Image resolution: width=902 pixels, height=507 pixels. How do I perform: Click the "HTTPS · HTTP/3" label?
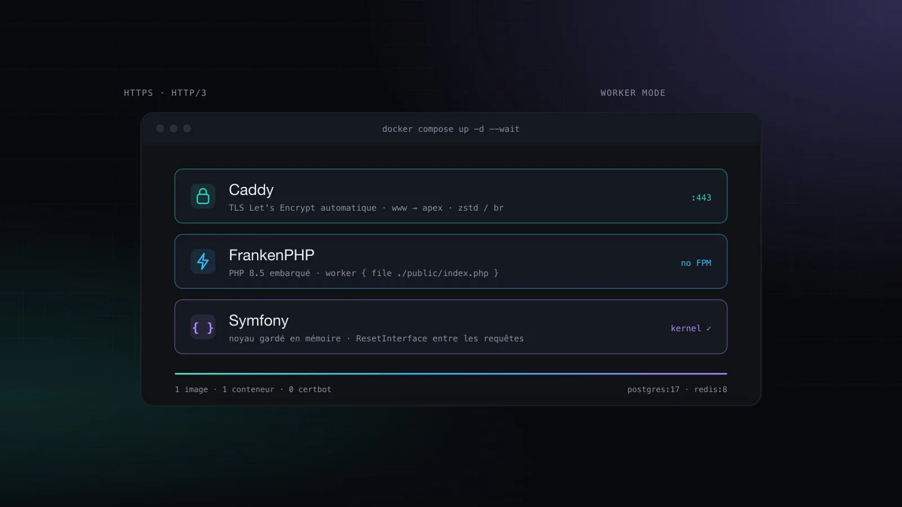point(165,93)
